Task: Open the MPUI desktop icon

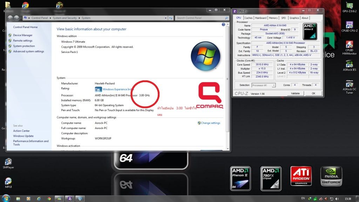Action: (8, 181)
